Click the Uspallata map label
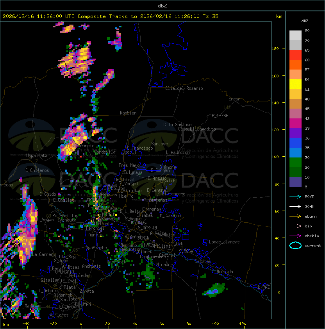The width and height of the screenshot is (325, 329). (37, 156)
